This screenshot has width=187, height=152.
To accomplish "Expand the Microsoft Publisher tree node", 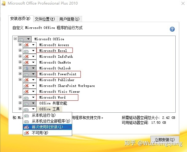I will (x=20, y=79).
